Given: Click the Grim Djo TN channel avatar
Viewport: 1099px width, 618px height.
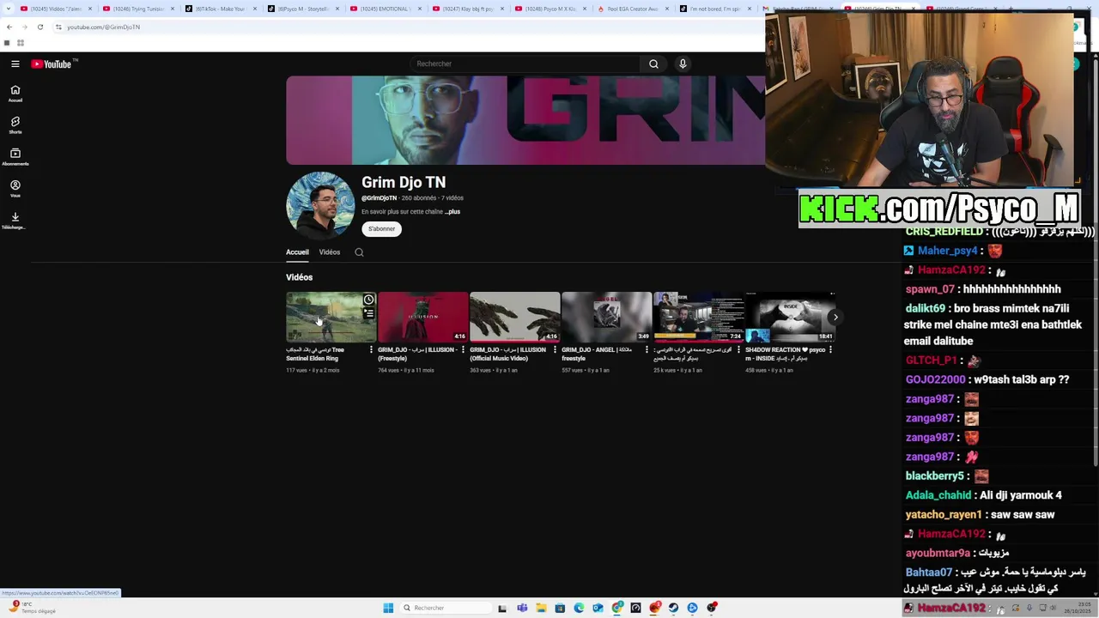Looking at the screenshot, I should [x=320, y=205].
